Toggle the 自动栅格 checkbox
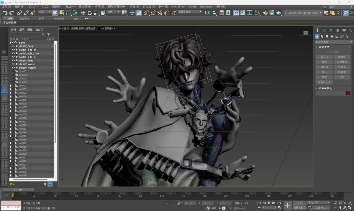This screenshot has width=354, height=211. 328,52
